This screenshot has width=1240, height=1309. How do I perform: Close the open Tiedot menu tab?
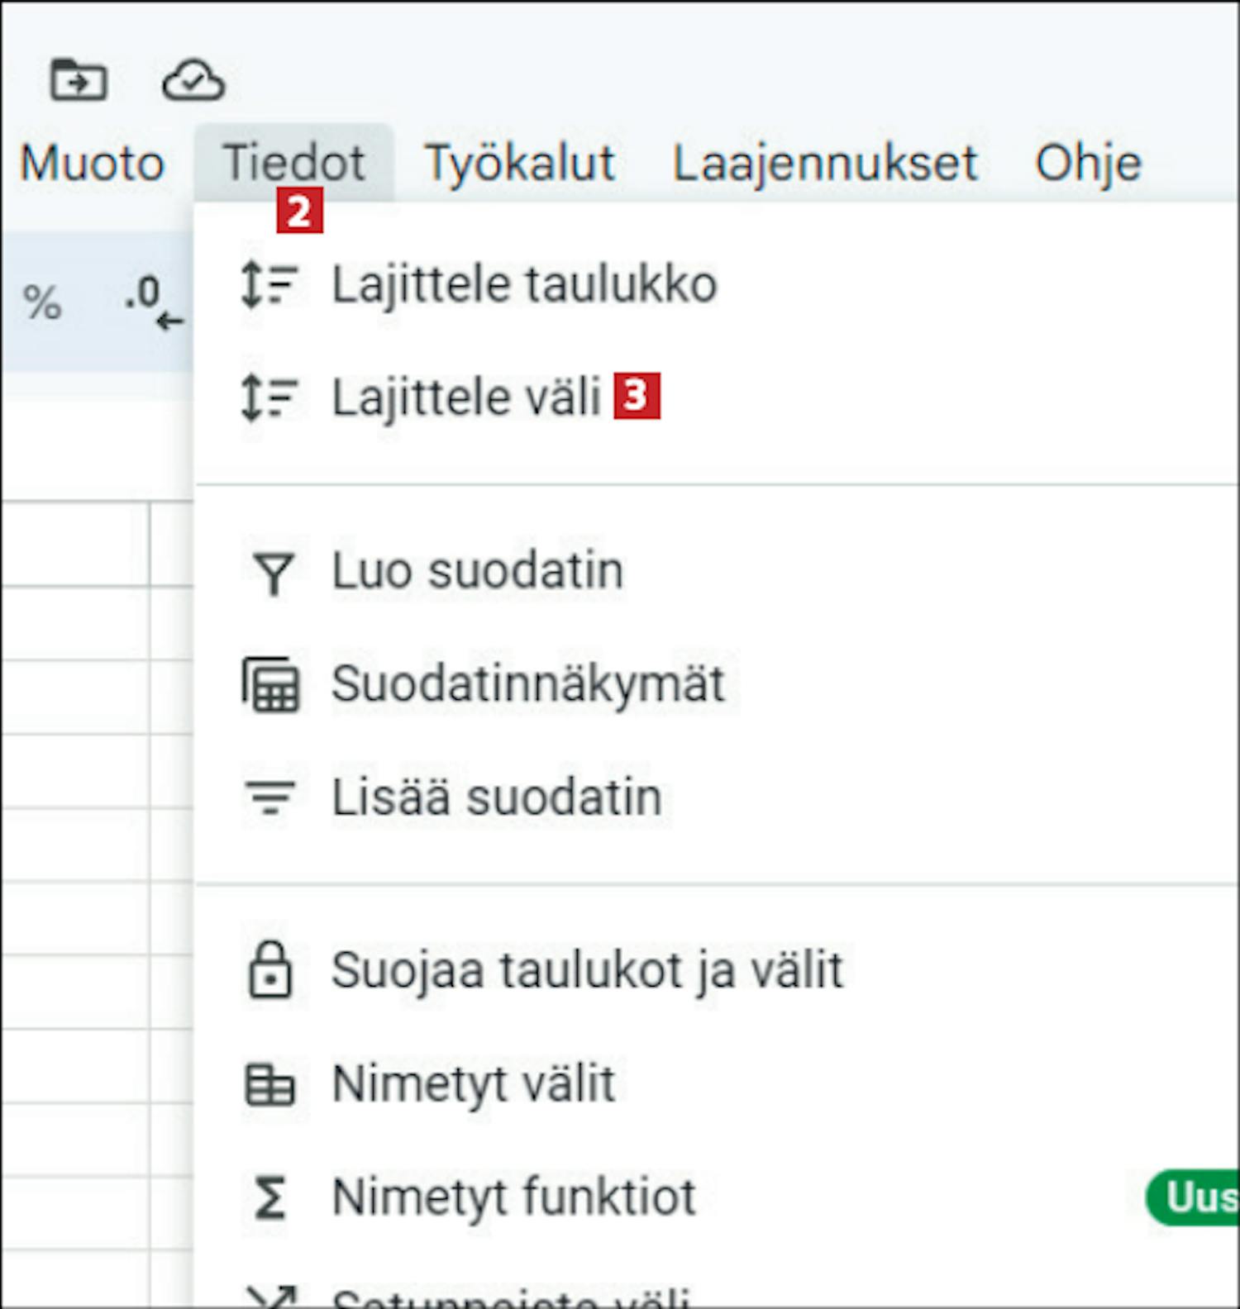293,163
